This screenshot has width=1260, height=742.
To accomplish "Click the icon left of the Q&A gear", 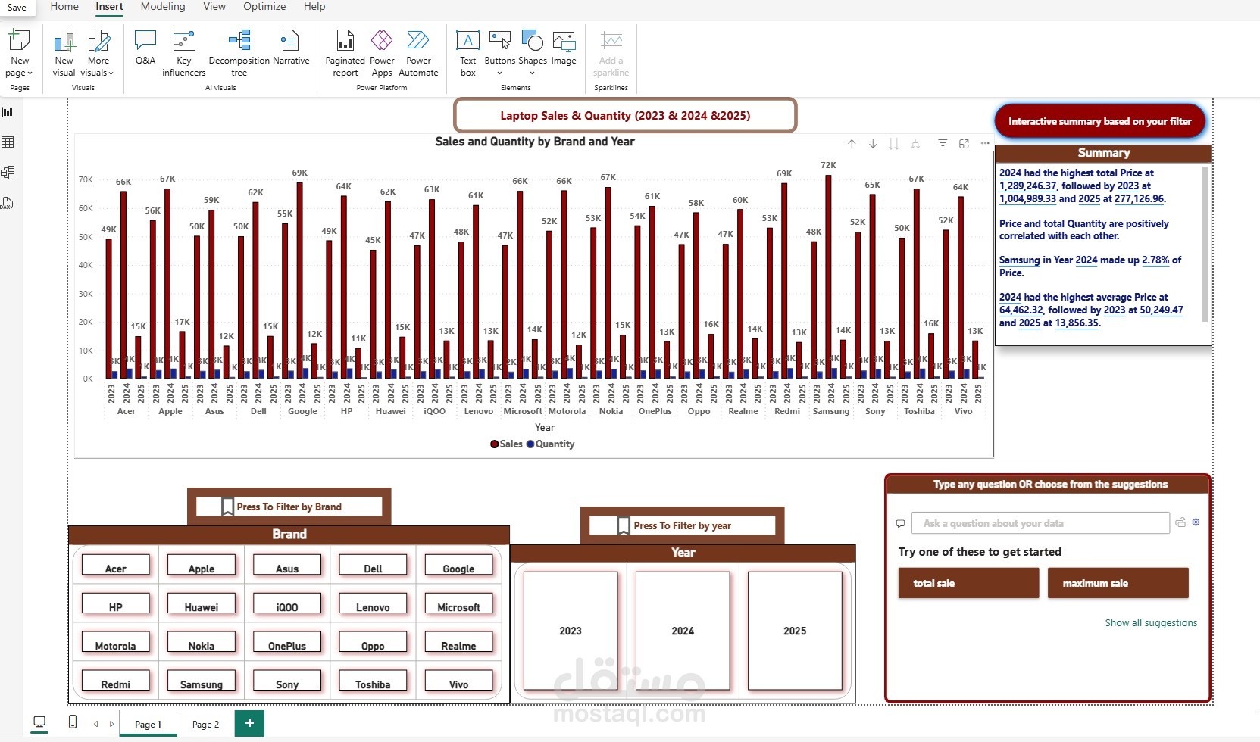I will click(1180, 522).
